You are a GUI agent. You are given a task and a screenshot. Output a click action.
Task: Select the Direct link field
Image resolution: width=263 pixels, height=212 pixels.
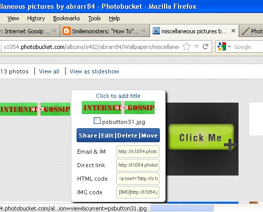tap(137, 165)
